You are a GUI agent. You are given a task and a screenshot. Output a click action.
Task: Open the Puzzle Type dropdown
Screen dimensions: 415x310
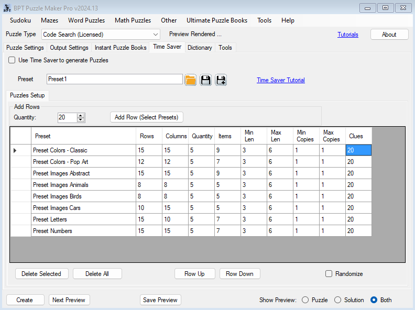155,35
